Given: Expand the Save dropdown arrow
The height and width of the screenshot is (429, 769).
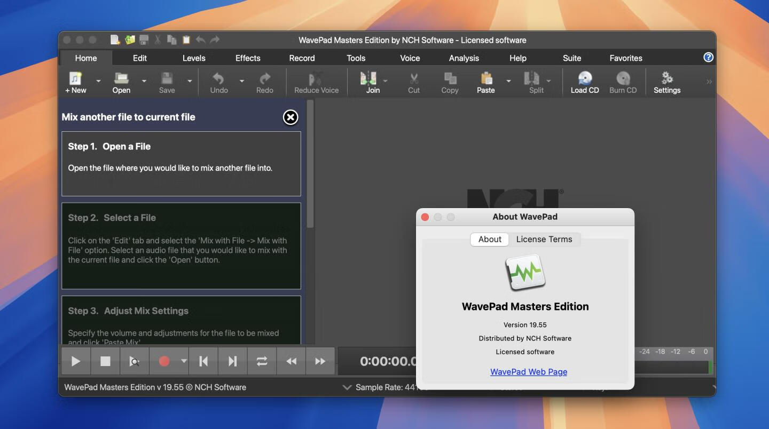Looking at the screenshot, I should [190, 81].
